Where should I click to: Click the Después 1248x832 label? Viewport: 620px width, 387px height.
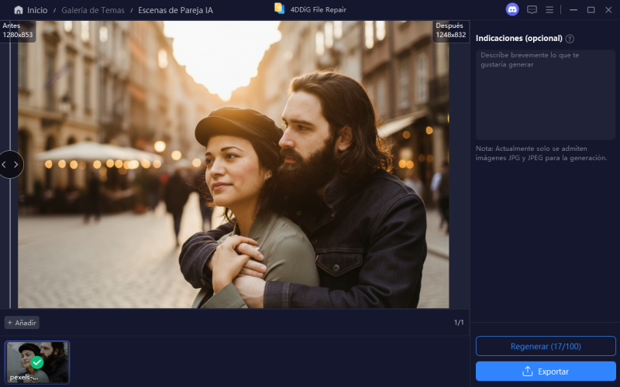click(449, 30)
